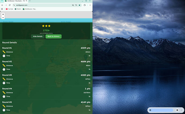The width and height of the screenshot is (185, 114).
Task: Toggle the bookmark star for this page
Action: (80, 5)
